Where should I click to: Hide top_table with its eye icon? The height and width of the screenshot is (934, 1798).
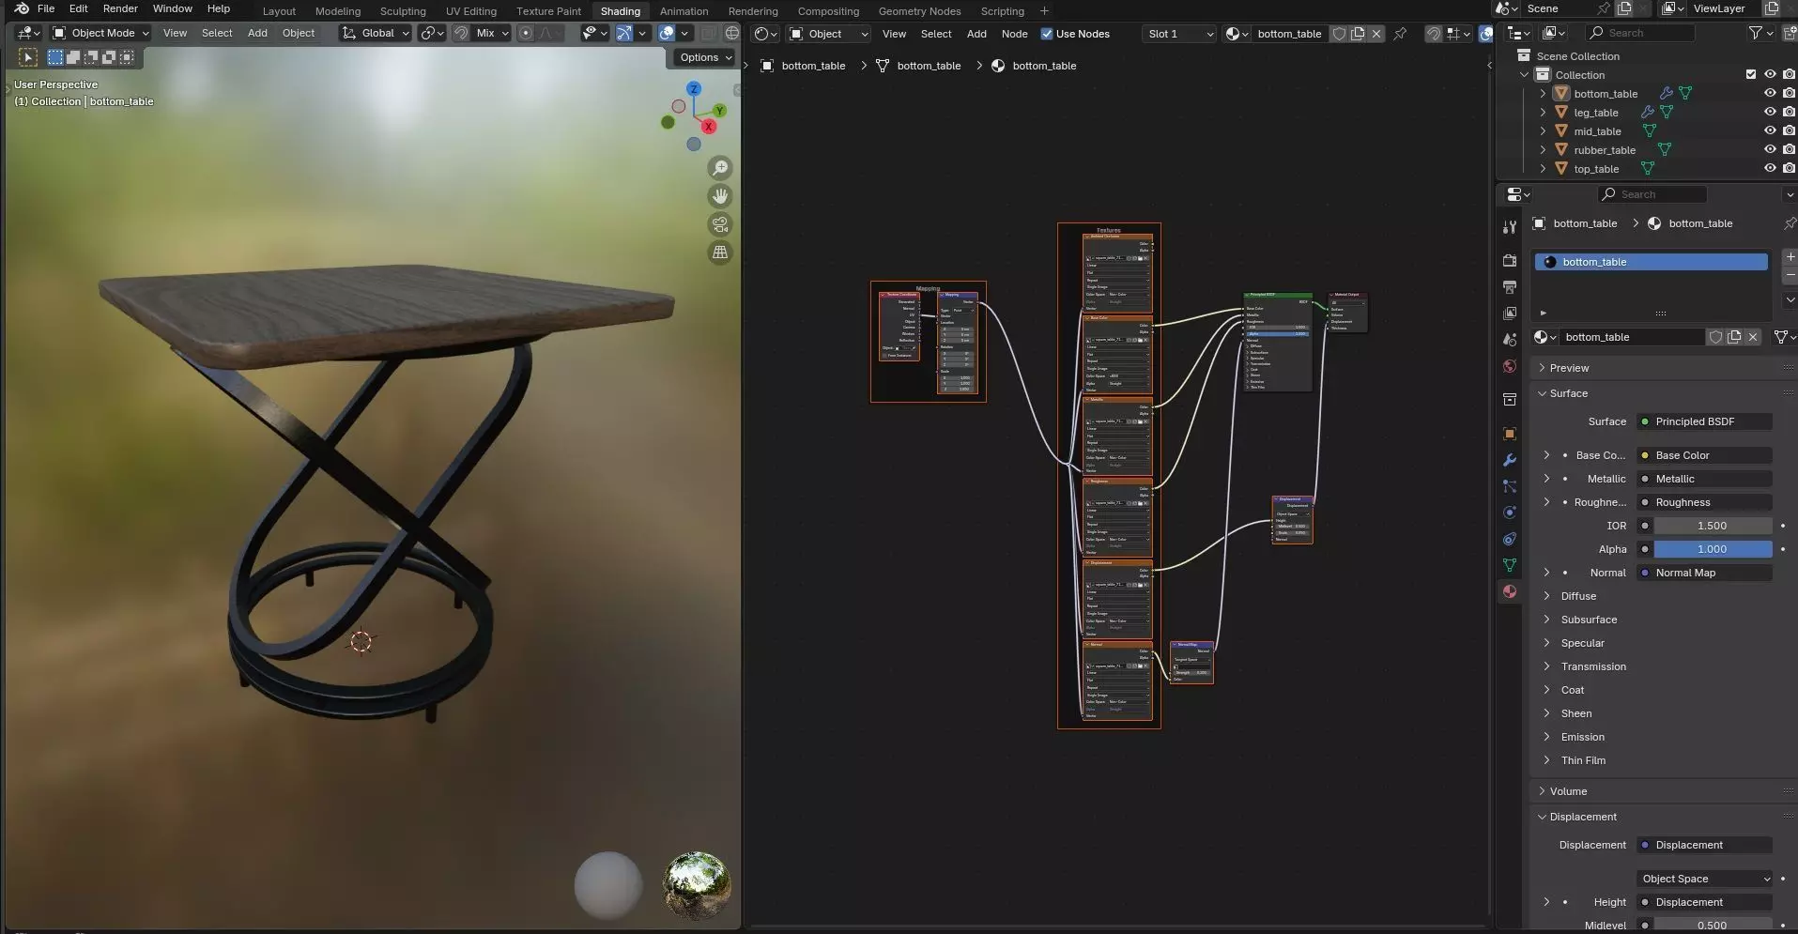(1770, 168)
